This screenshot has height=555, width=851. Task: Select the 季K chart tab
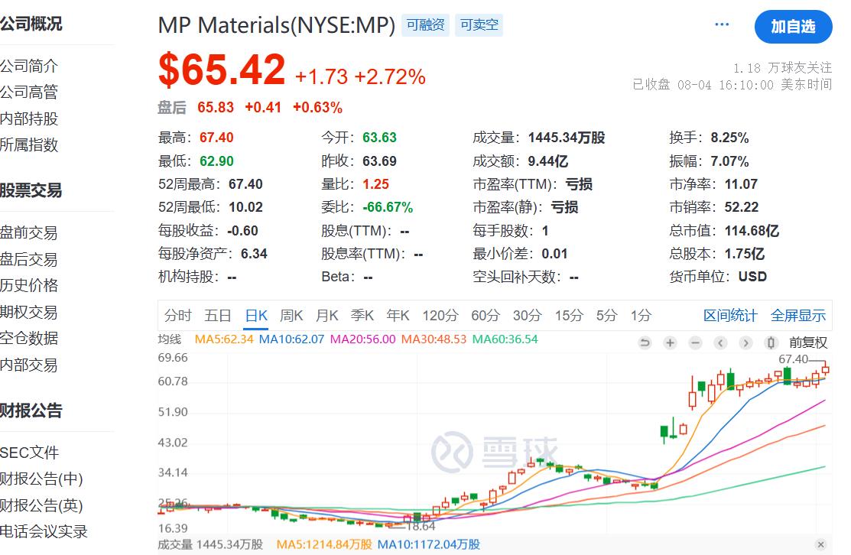(362, 315)
